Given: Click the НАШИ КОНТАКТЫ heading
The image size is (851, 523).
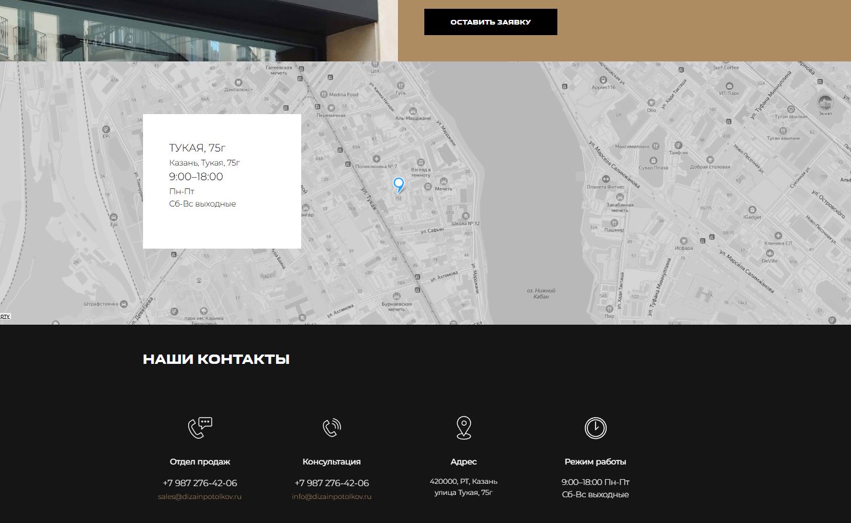Looking at the screenshot, I should 216,359.
